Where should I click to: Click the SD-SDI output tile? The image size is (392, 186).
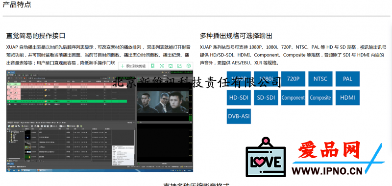tap(266, 98)
